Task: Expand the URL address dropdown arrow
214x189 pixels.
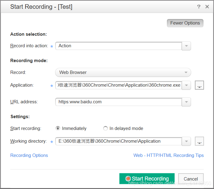Action: [x=186, y=102]
